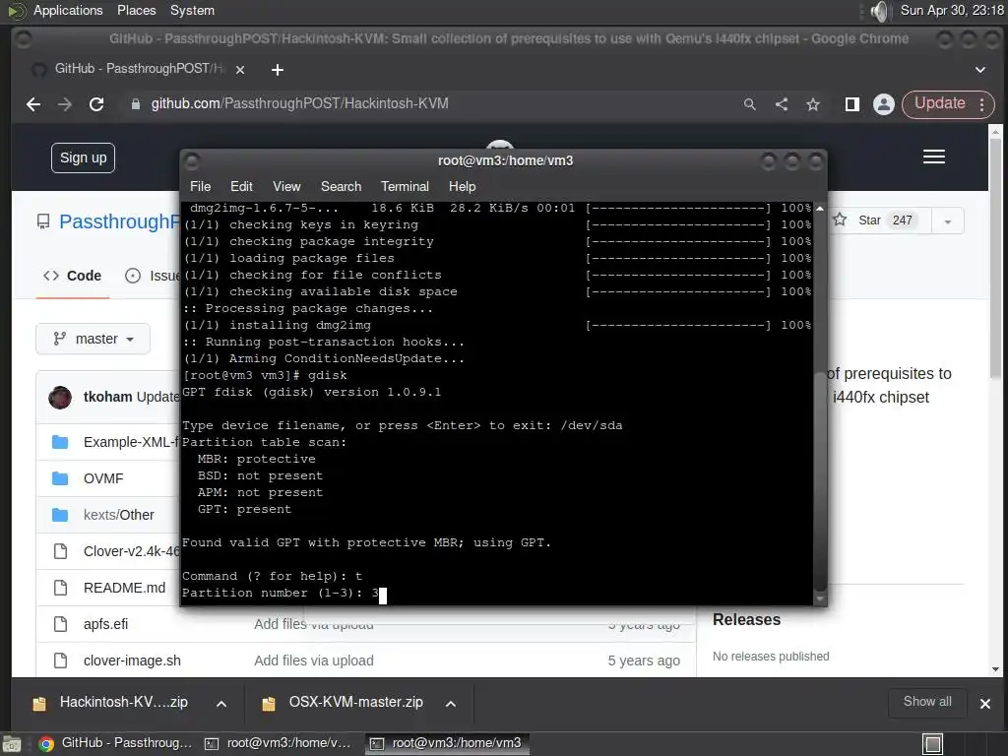The image size is (1008, 756).
Task: Expand the Star lists dropdown arrow
Action: point(948,221)
